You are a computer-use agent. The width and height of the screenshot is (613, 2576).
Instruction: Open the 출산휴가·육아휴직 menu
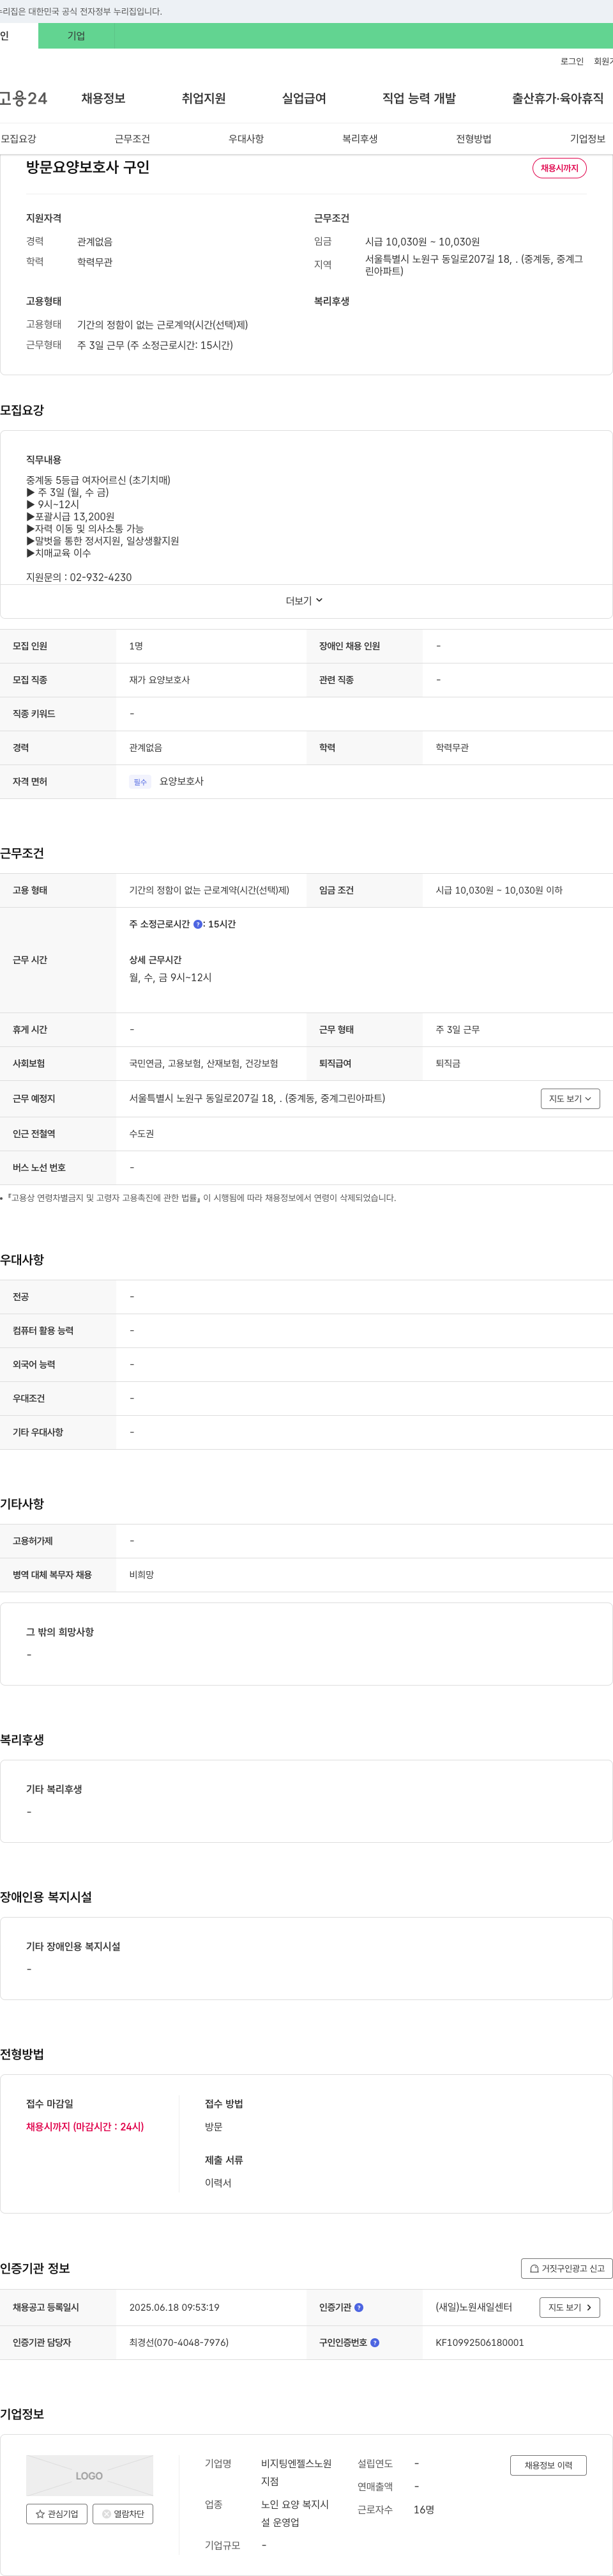[x=558, y=98]
